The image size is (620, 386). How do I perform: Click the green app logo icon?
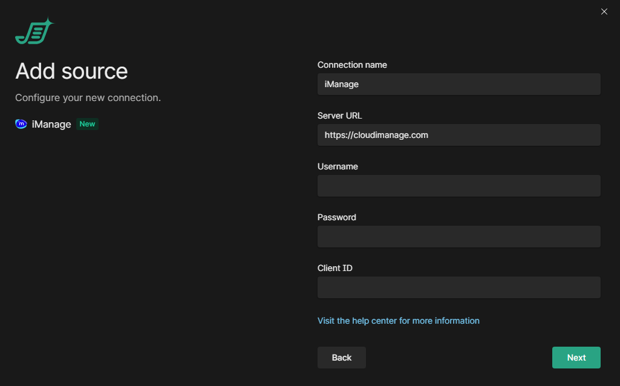click(34, 32)
